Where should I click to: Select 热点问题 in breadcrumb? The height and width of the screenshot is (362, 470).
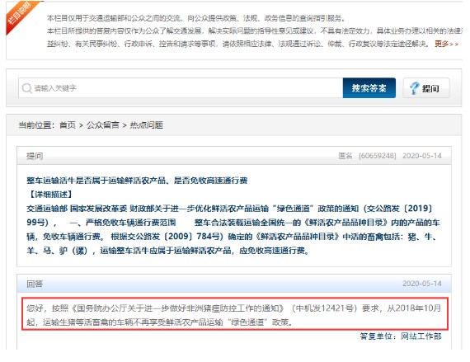click(x=146, y=125)
